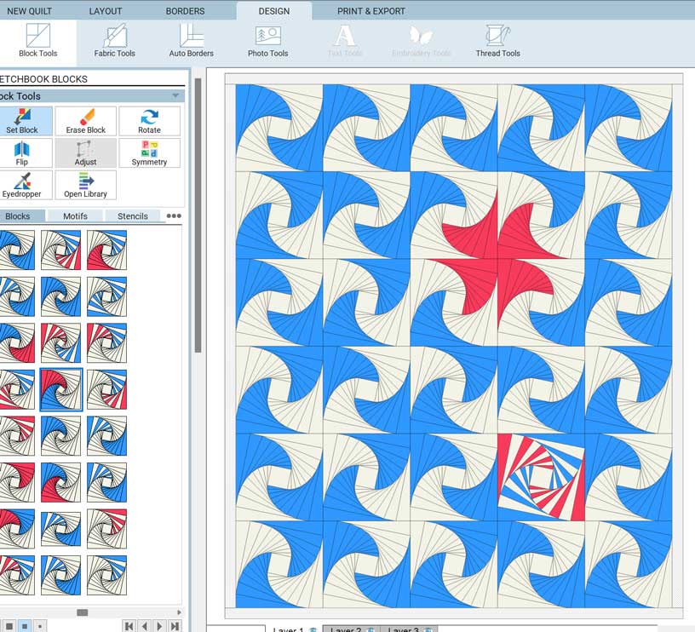This screenshot has width=695, height=632.
Task: Open Thread Tools in the ribbon
Action: (497, 41)
